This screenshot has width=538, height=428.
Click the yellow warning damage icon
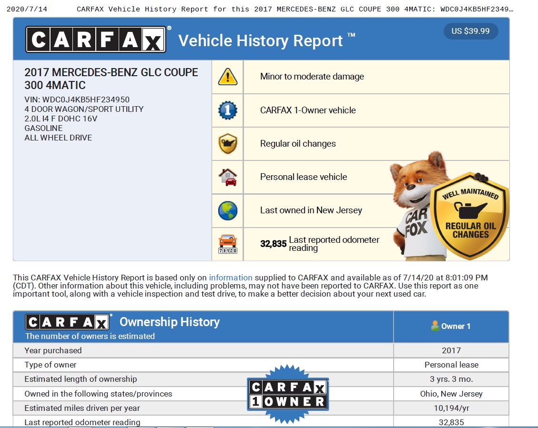point(227,77)
